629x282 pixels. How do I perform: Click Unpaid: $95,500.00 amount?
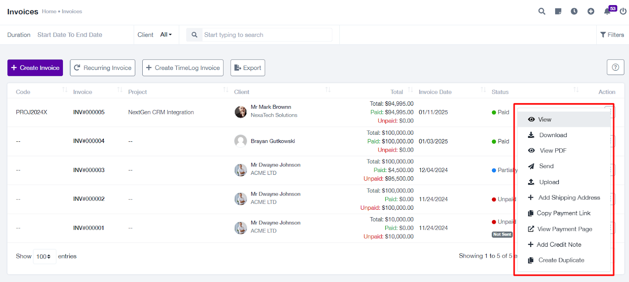(x=388, y=179)
